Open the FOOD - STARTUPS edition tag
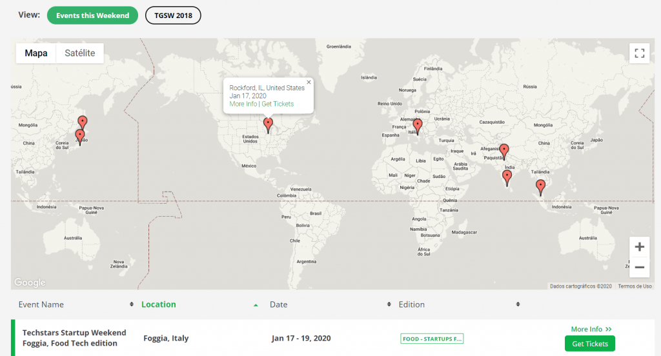The height and width of the screenshot is (356, 661). click(432, 339)
